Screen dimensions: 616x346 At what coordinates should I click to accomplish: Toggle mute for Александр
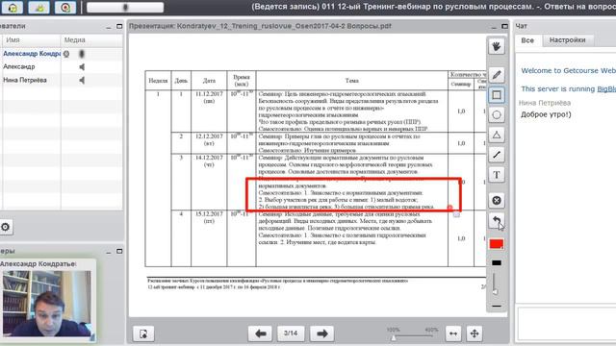point(82,67)
